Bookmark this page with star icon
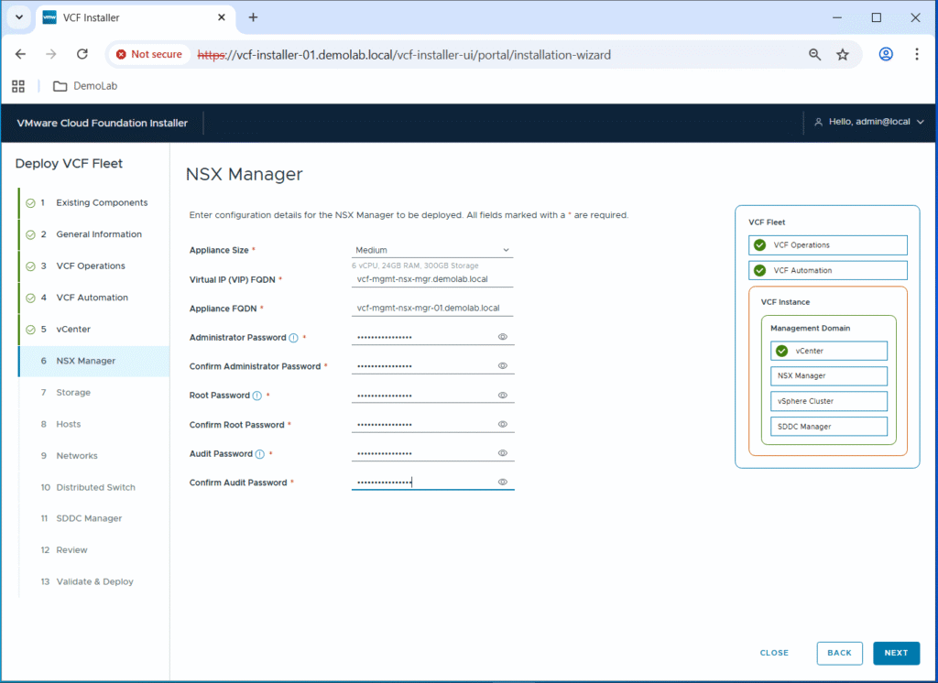 (842, 55)
